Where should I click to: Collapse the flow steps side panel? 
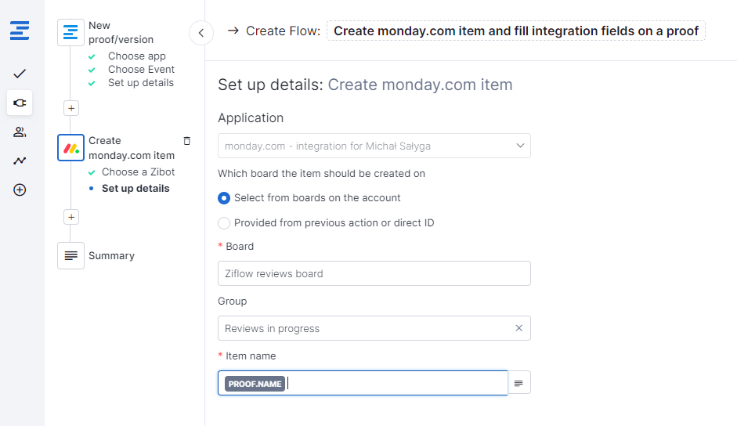201,32
